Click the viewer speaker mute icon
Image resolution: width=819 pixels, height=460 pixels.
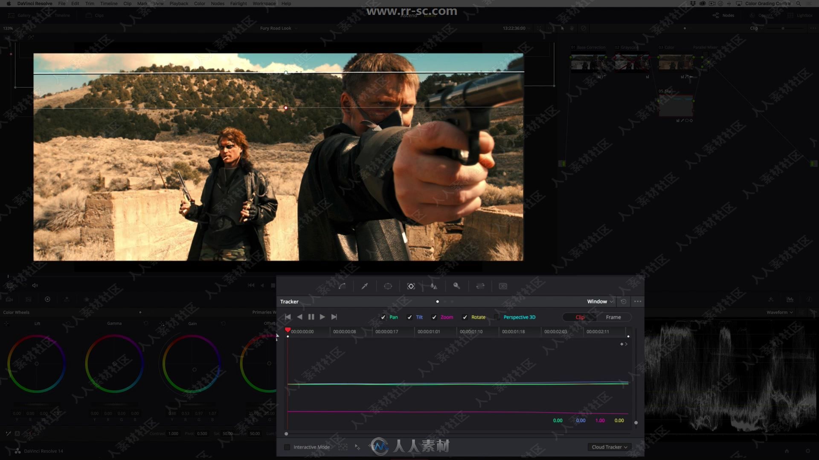(x=35, y=285)
